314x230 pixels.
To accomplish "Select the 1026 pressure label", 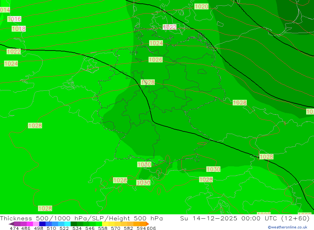I will point(155,60).
